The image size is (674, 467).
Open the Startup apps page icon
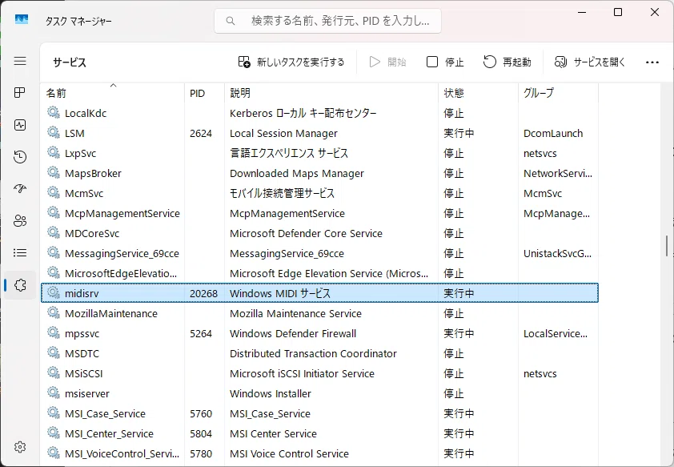[20, 189]
